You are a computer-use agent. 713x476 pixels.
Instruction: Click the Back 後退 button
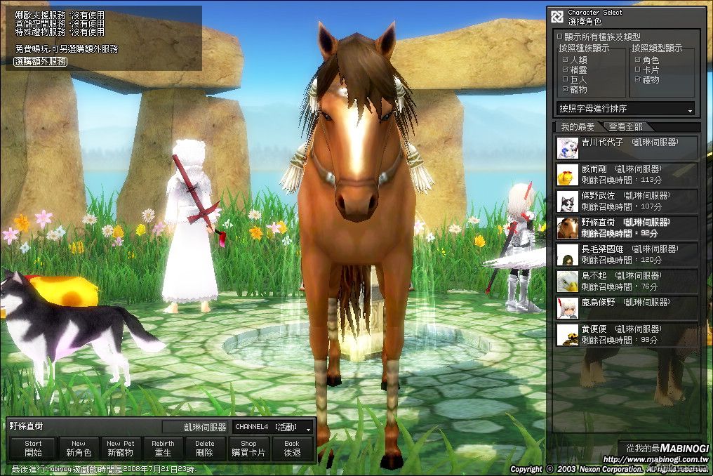pos(291,448)
